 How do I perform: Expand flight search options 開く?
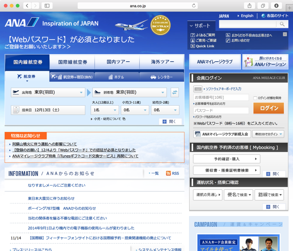170,122
